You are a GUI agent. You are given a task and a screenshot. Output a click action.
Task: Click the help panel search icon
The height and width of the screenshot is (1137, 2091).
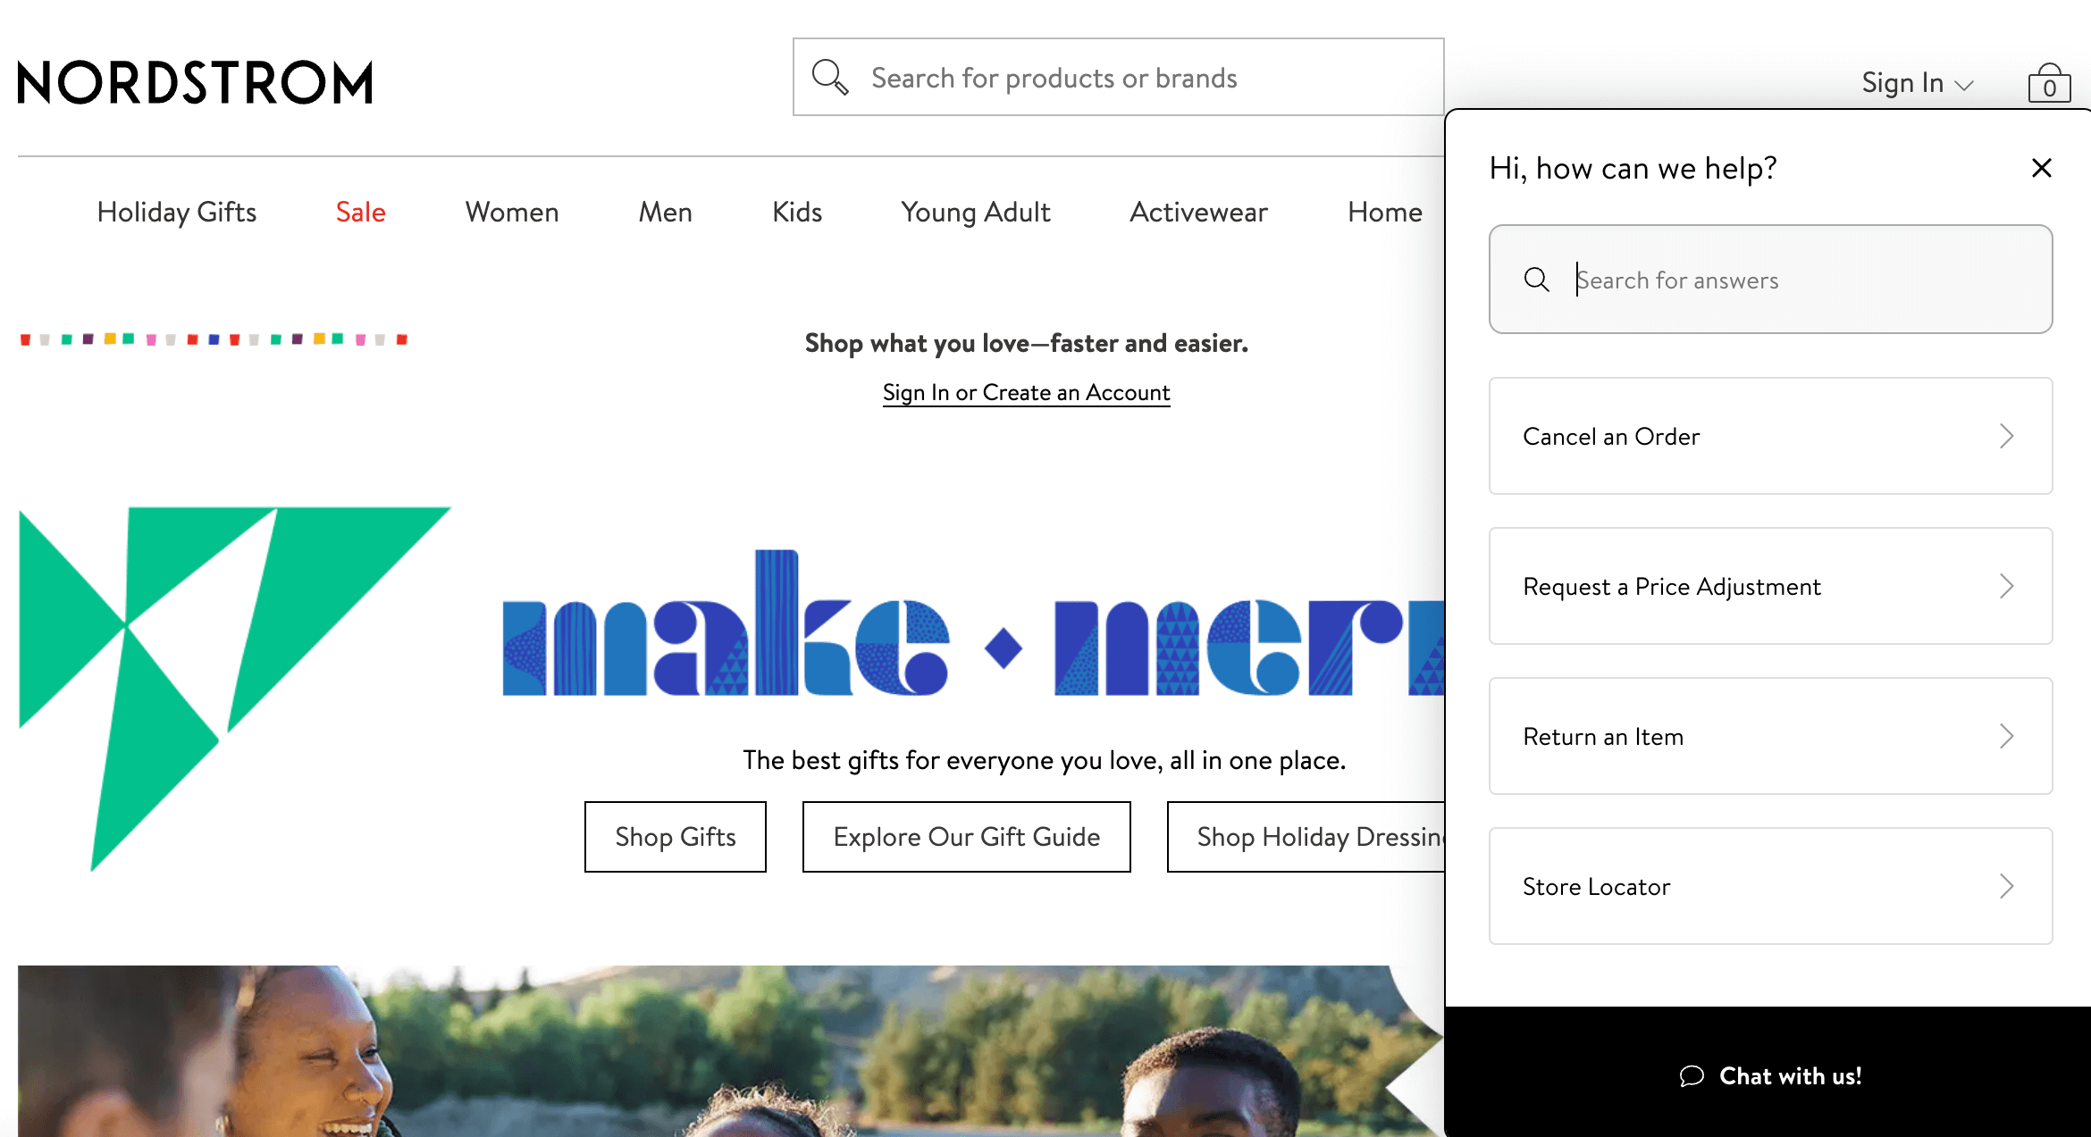coord(1536,279)
